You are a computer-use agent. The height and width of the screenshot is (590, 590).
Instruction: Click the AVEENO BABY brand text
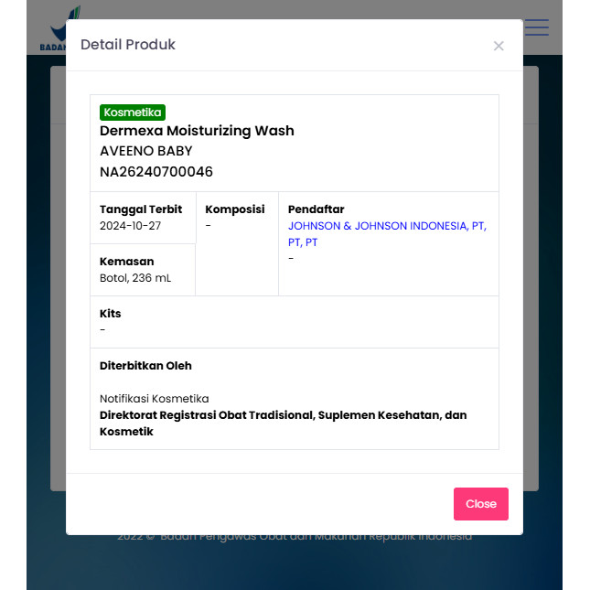pyautogui.click(x=146, y=151)
